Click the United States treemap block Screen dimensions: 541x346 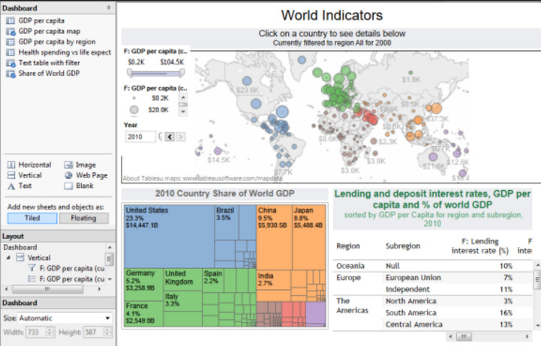coord(169,237)
